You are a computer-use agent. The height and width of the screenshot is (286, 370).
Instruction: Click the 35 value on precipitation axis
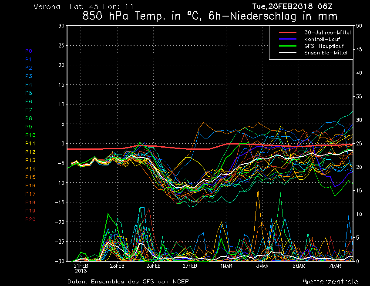point(359,97)
